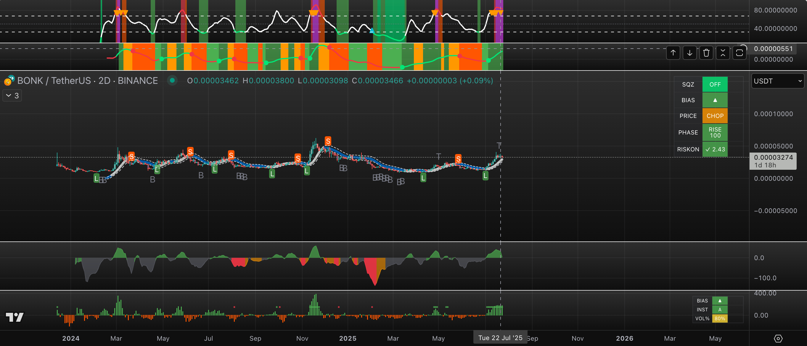Click the BONK symbol logo
The width and height of the screenshot is (807, 346).
9,81
